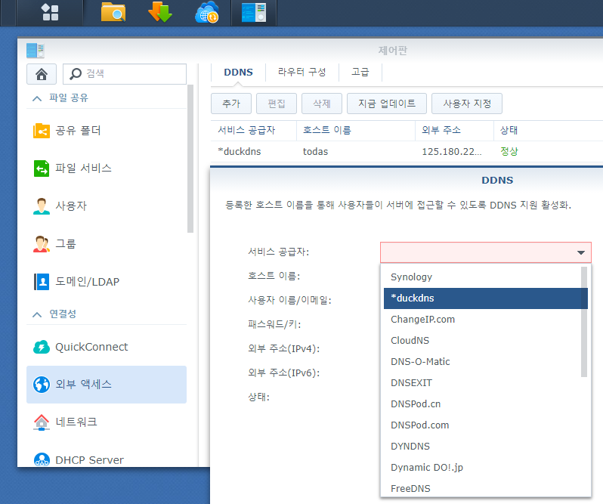This screenshot has width=603, height=504.
Task: Click the search magnifier icon
Action: [x=76, y=74]
